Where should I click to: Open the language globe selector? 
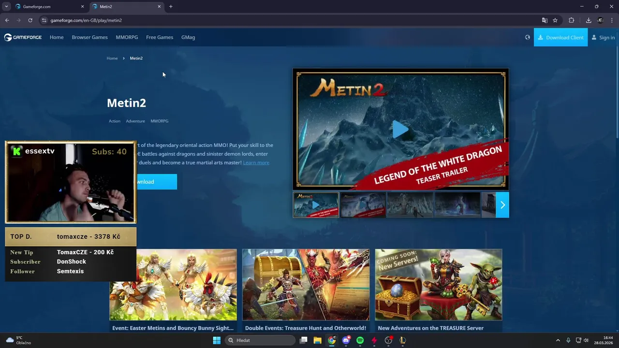[x=527, y=37]
